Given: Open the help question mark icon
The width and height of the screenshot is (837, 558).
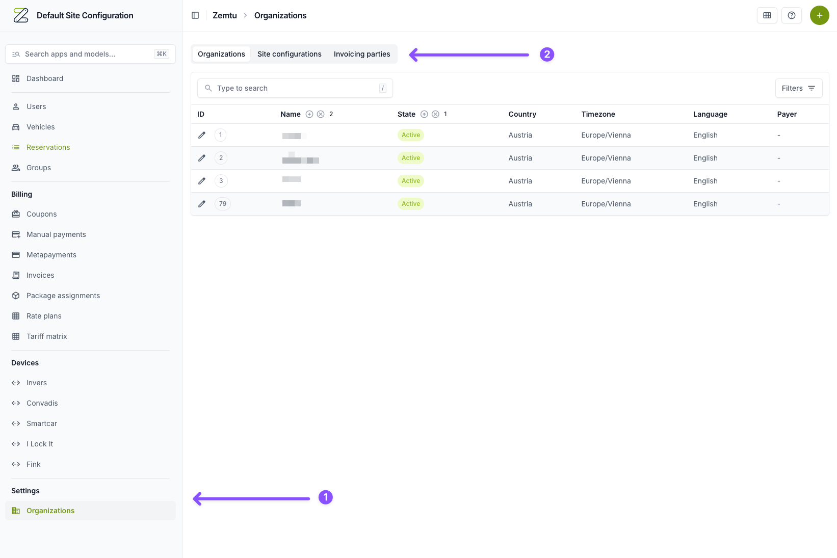Looking at the screenshot, I should point(792,15).
